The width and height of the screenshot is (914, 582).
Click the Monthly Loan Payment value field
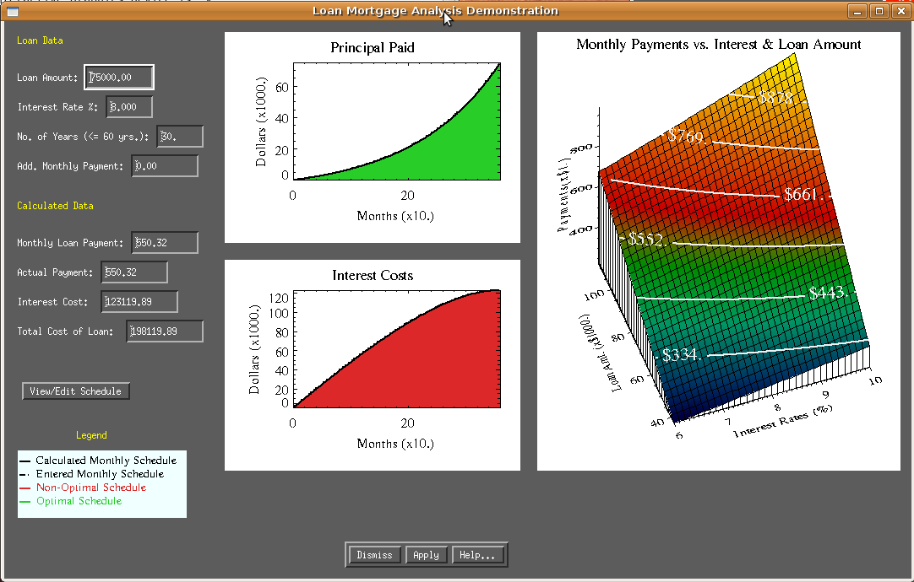[x=165, y=243]
